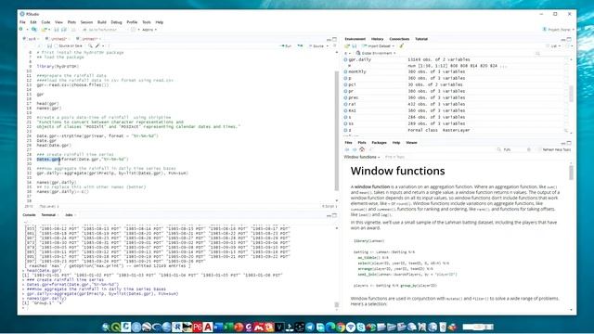Open the Google Chrome icon in the taskbar

(x=341, y=327)
